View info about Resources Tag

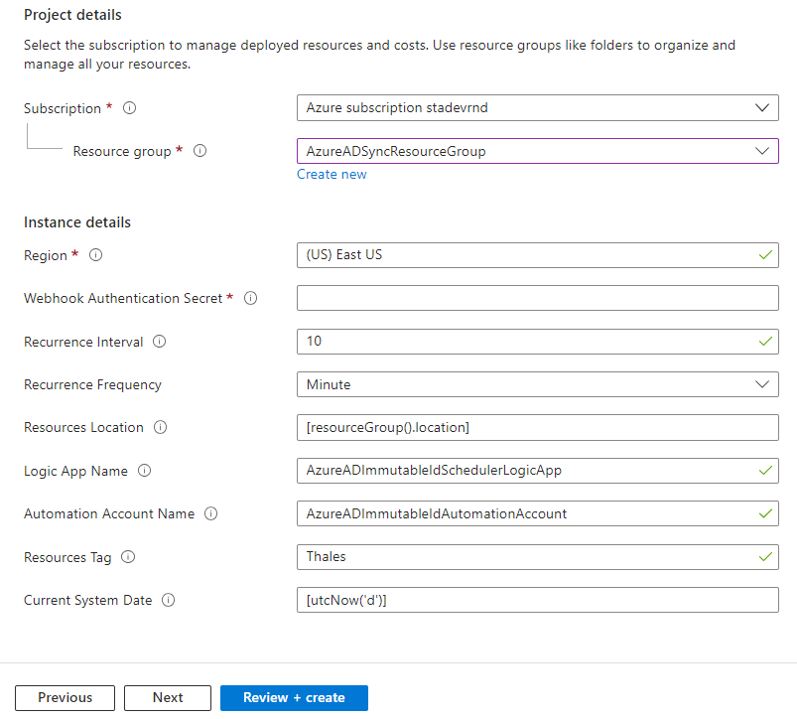pyautogui.click(x=128, y=557)
